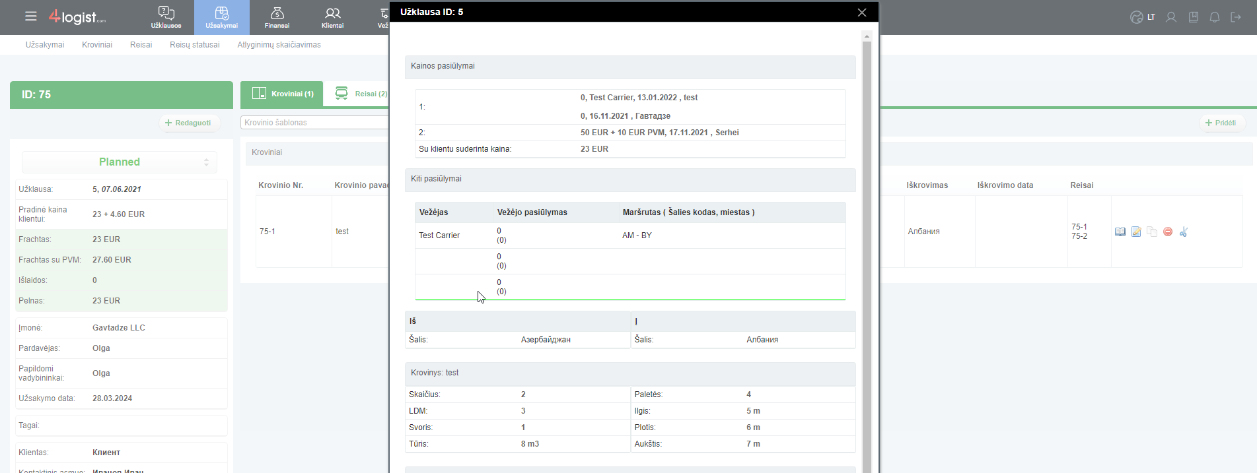Viewport: 1257px width, 473px height.
Task: Click the scissors split icon for cargo 75-1
Action: pos(1184,232)
